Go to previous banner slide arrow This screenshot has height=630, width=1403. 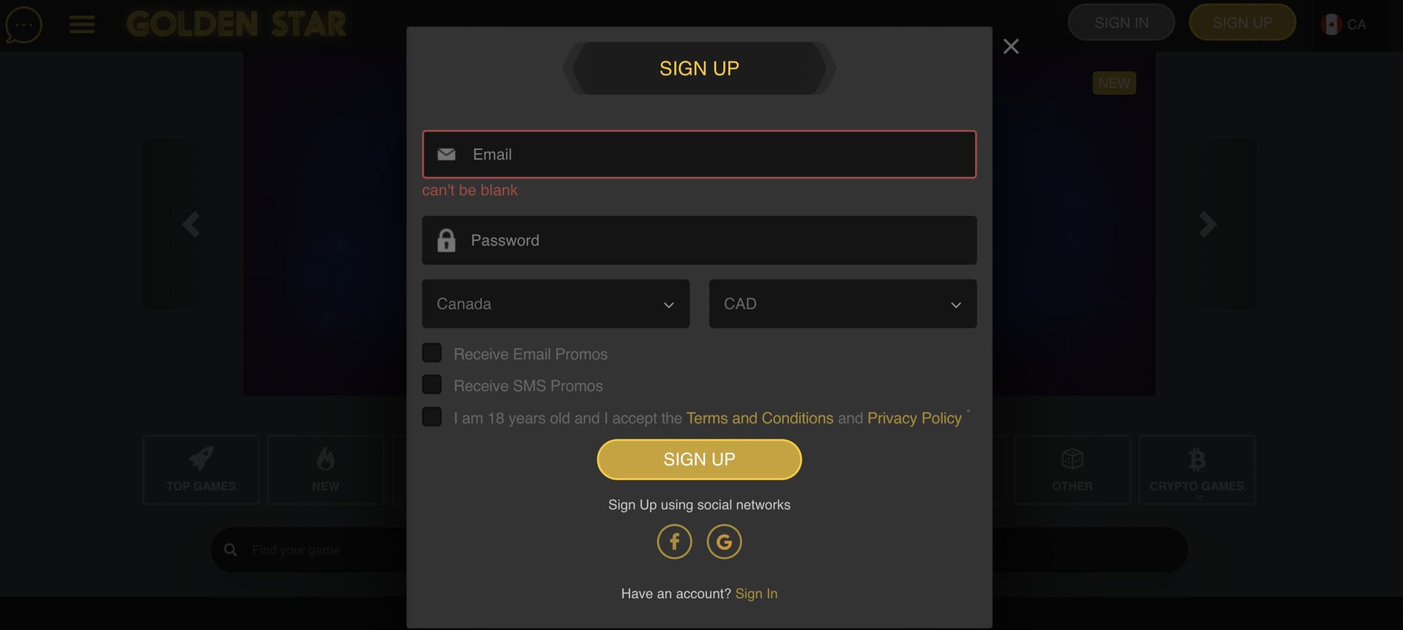[x=191, y=224]
